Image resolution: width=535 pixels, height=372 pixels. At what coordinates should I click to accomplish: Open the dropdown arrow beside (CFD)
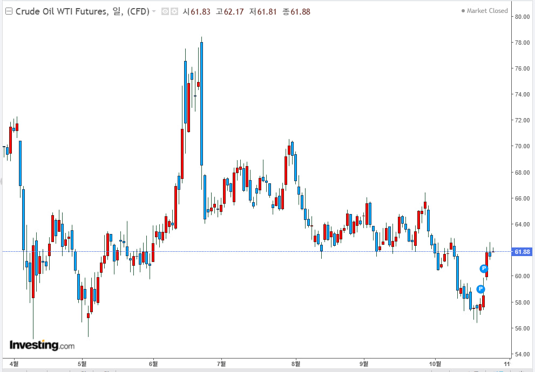[154, 11]
